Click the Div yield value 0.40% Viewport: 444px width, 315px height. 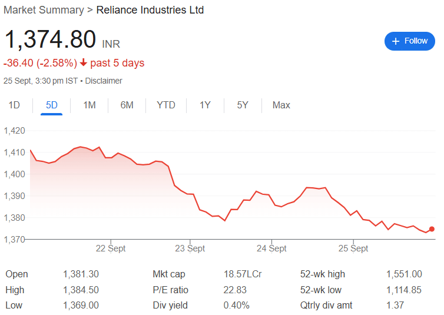point(237,305)
